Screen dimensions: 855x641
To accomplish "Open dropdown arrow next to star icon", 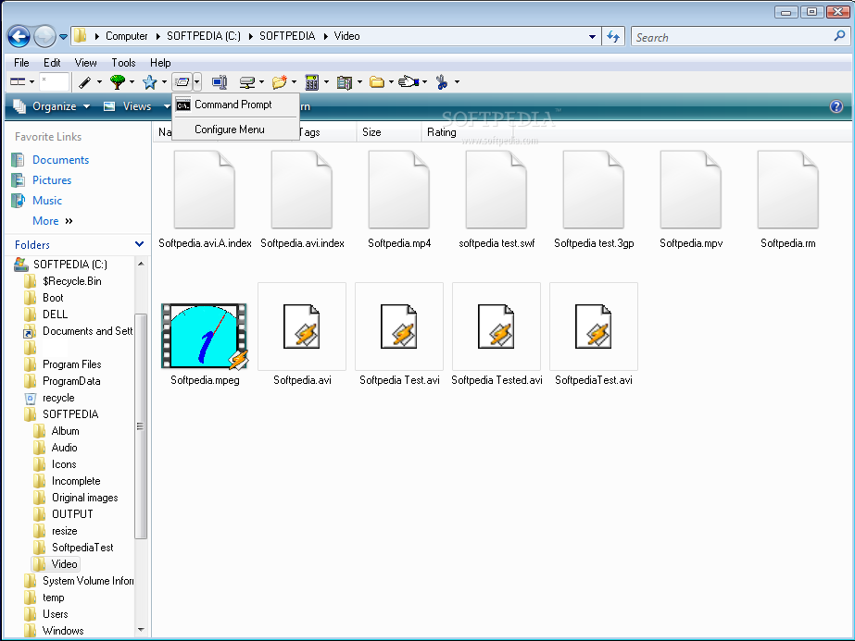I will [164, 82].
